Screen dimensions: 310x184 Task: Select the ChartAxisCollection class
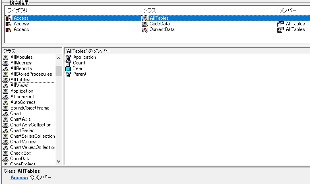(x=31, y=125)
